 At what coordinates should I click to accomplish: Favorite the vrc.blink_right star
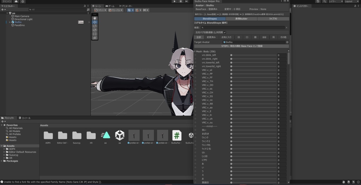coord(195,59)
